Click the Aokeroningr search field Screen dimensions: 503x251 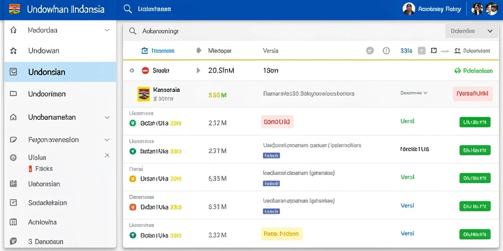click(x=284, y=31)
